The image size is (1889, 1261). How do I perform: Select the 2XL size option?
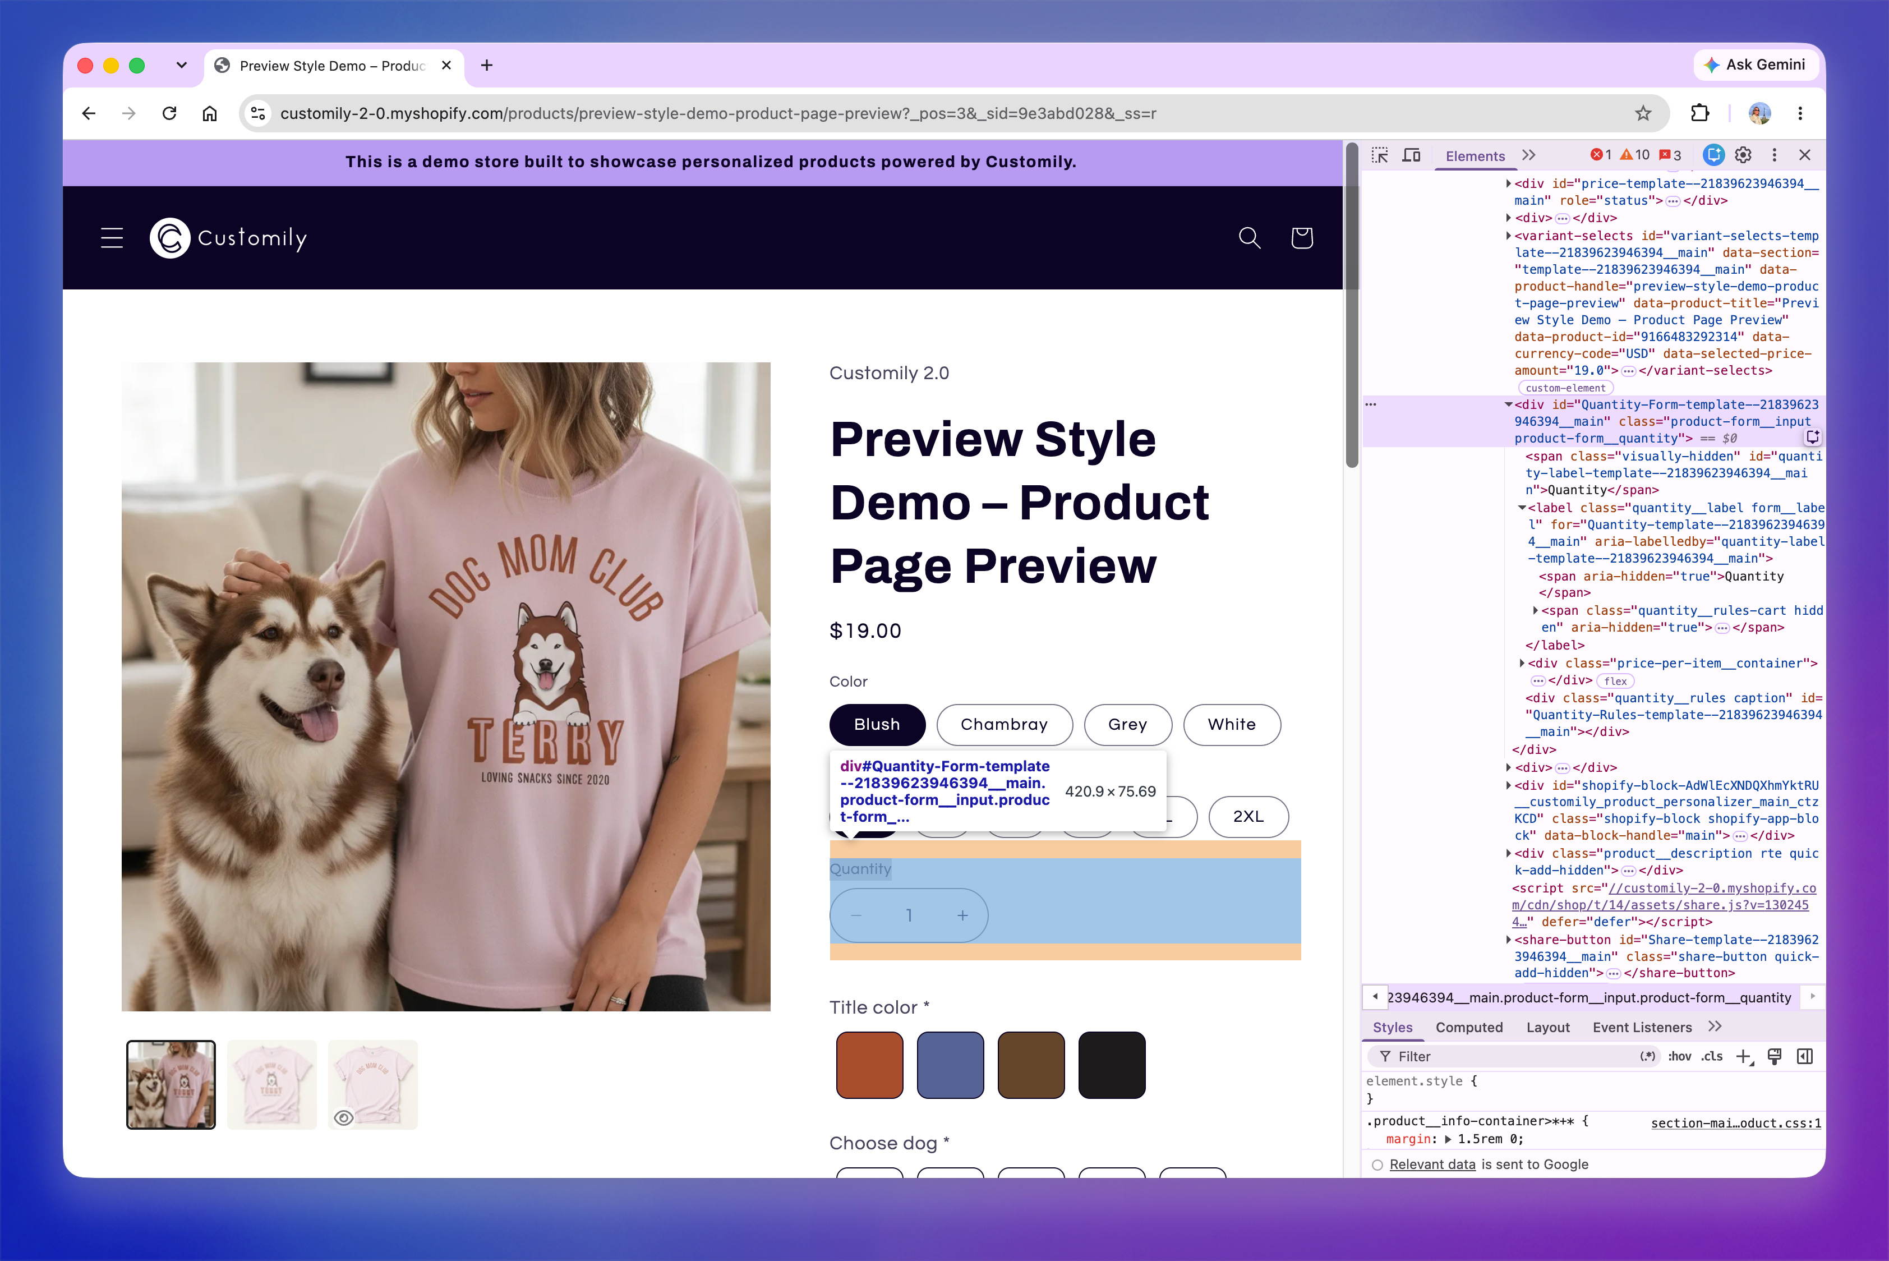[1248, 816]
